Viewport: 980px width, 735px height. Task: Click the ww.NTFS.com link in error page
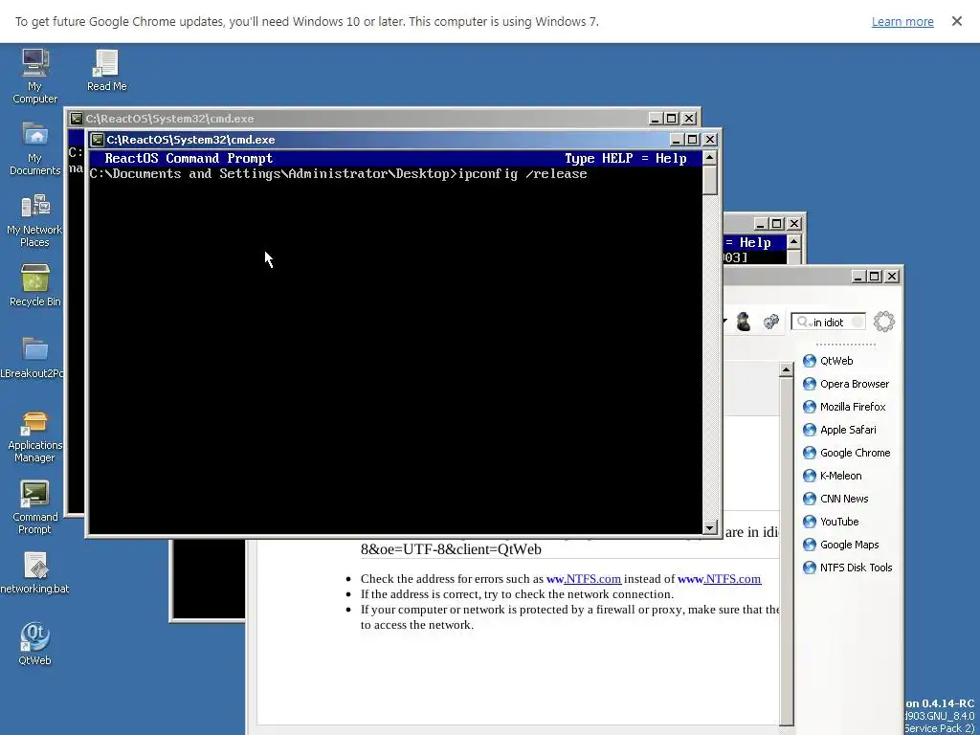584,579
